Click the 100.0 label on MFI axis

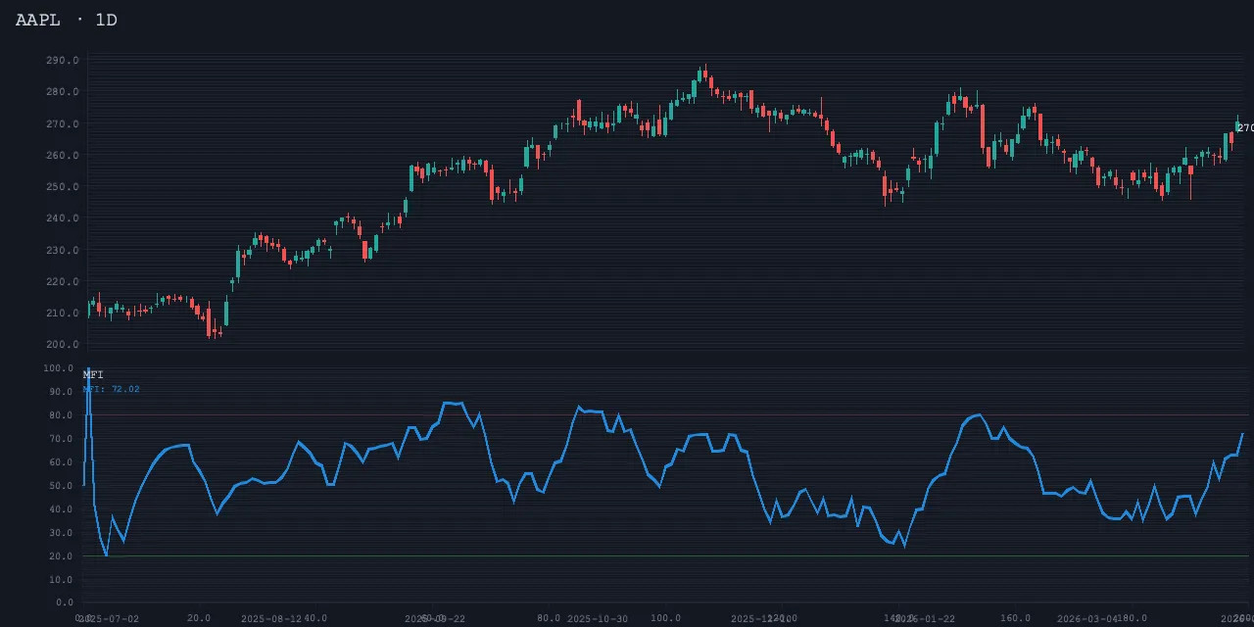[x=58, y=368]
